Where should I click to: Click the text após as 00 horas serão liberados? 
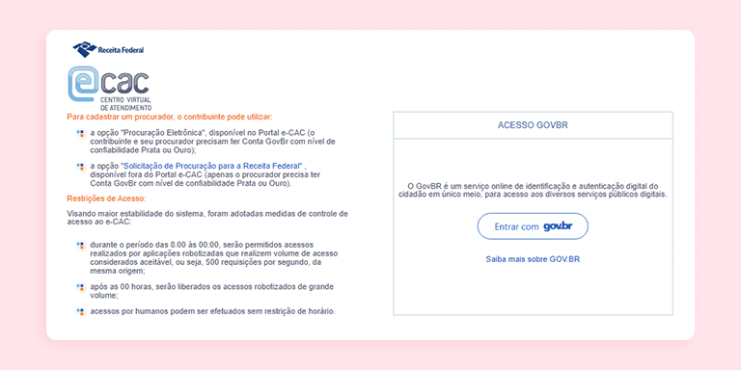211,291
